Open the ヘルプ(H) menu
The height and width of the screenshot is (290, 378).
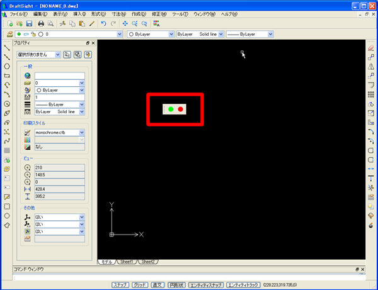tap(229, 14)
